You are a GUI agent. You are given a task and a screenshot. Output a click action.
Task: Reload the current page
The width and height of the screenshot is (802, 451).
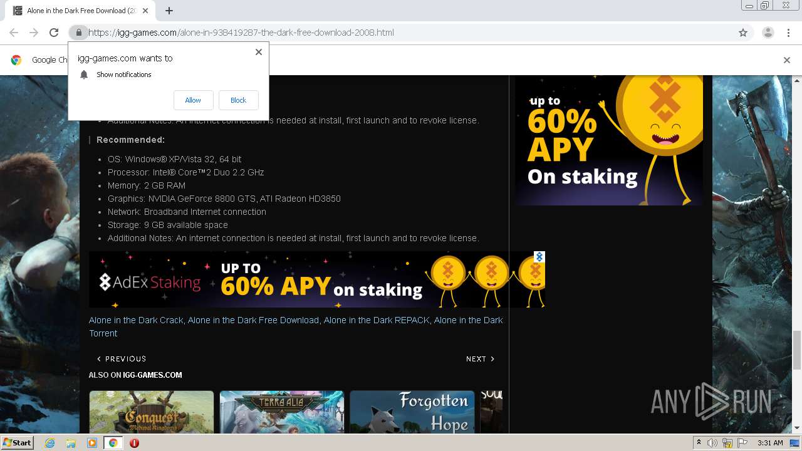tap(54, 33)
